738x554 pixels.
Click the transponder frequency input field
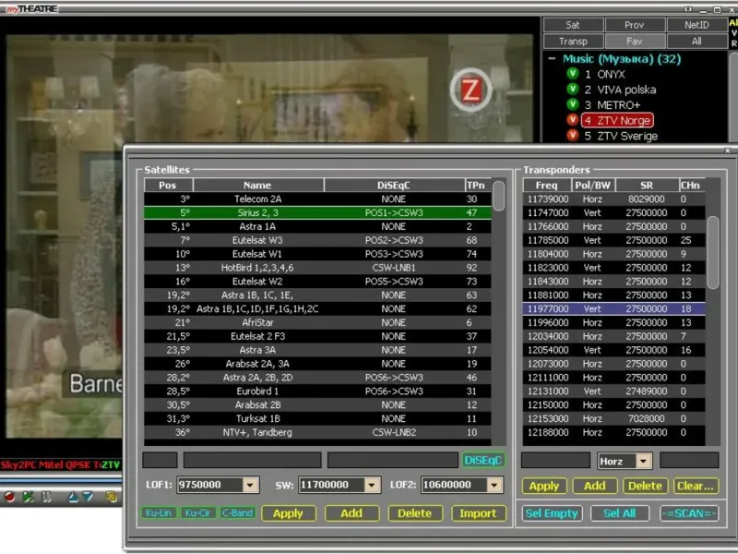pyautogui.click(x=556, y=460)
